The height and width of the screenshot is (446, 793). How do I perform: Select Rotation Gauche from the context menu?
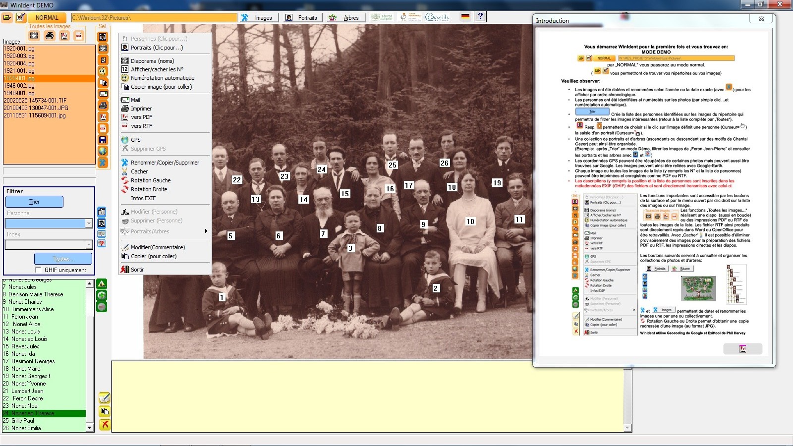(151, 180)
